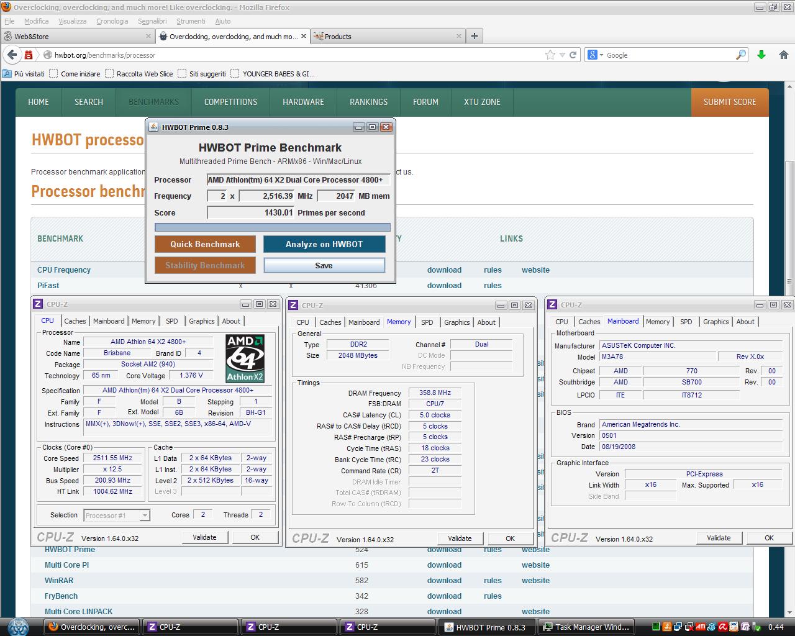Open Come iniziare bookmark
Image resolution: width=795 pixels, height=636 pixels.
(75, 73)
